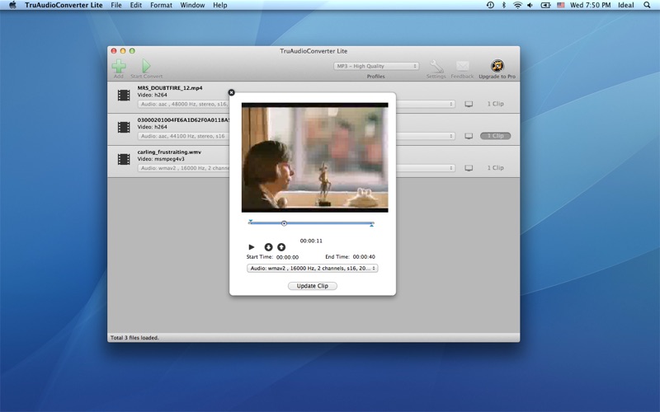Image resolution: width=660 pixels, height=412 pixels.
Task: Click the Bluetooth icon in menu bar
Action: point(503,5)
